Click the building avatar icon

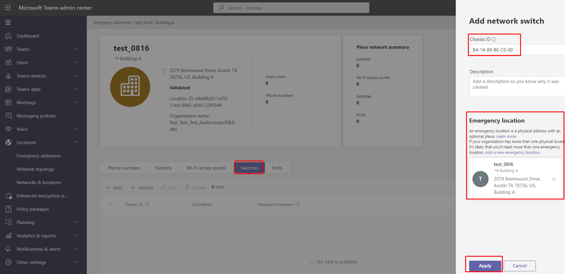coord(130,87)
